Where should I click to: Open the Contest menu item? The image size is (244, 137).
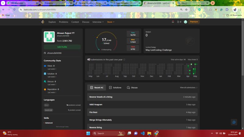(75, 22)
